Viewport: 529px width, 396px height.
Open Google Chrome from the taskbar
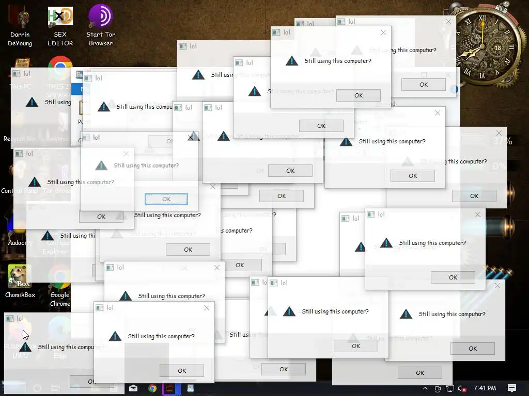coord(152,388)
